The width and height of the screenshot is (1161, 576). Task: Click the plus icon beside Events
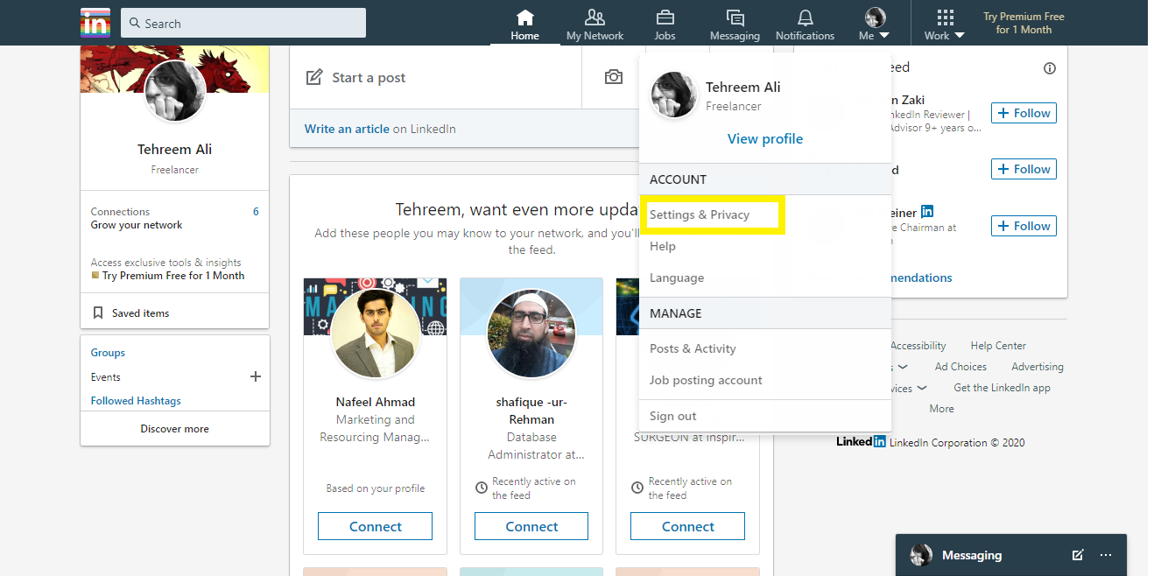point(256,376)
